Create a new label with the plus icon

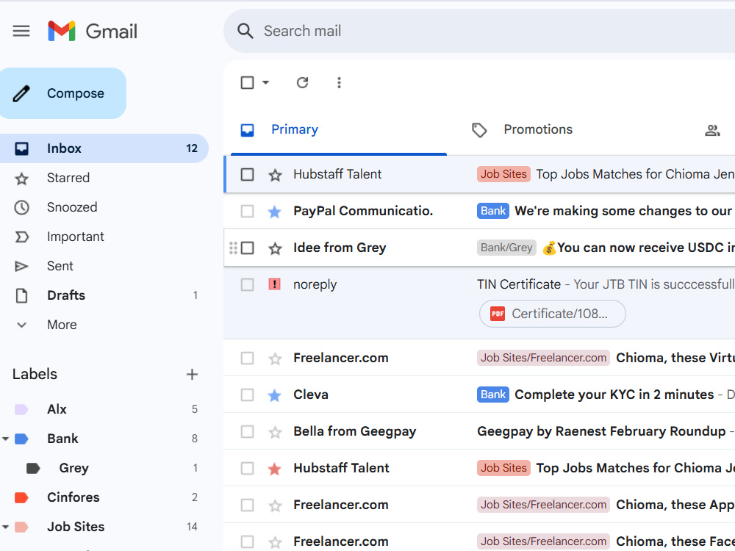point(192,375)
